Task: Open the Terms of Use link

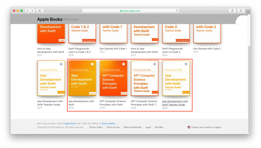Action: (113, 127)
